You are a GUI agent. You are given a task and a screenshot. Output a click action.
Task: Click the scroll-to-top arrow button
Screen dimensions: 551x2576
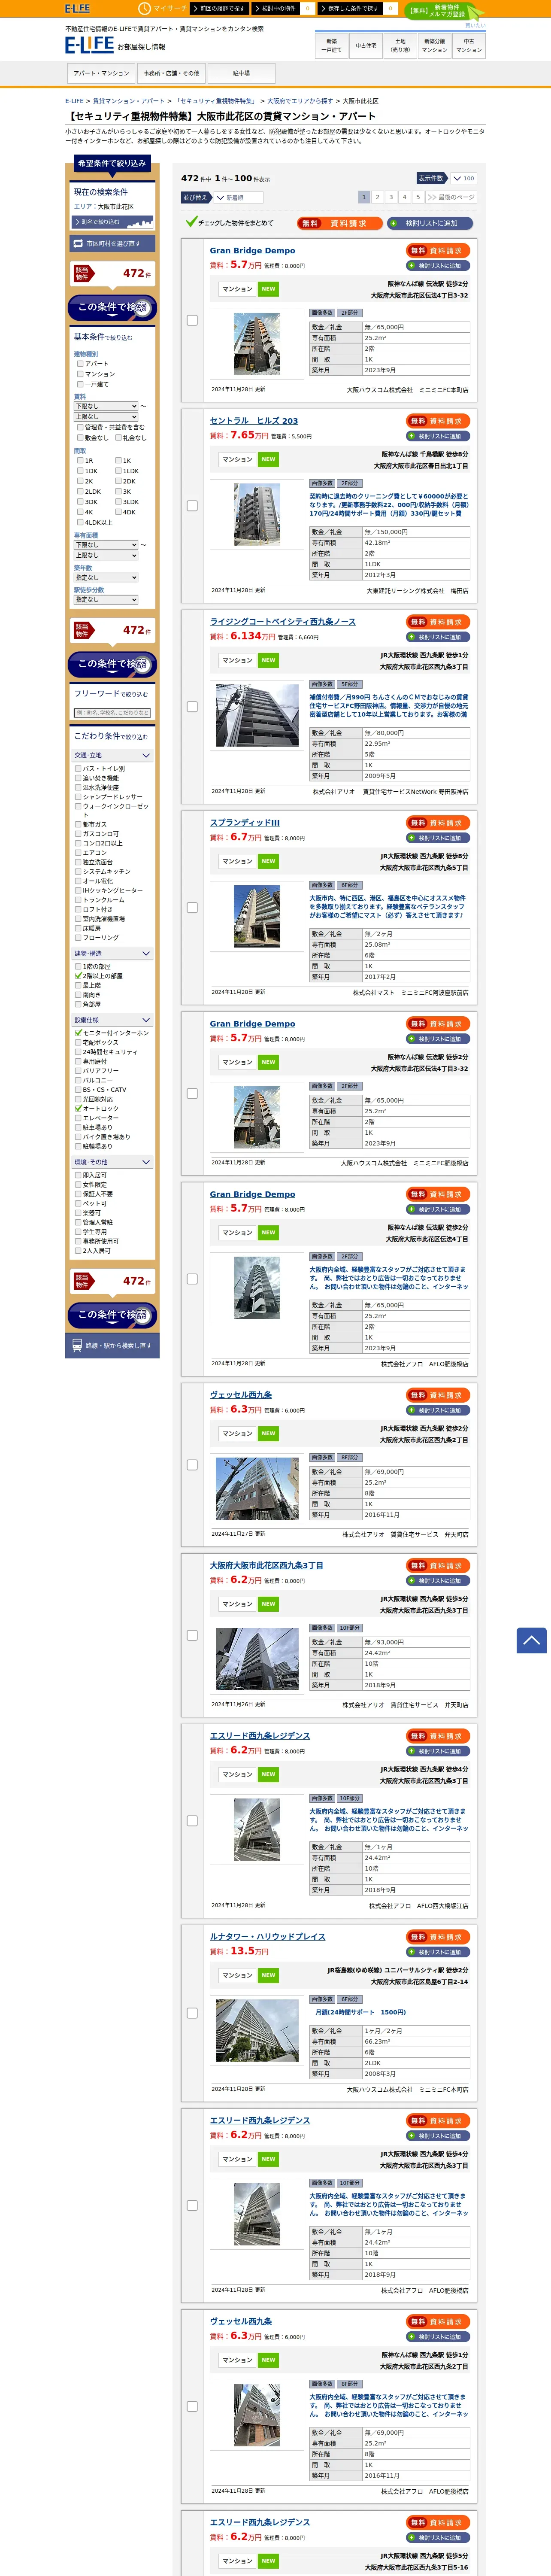point(531,1640)
